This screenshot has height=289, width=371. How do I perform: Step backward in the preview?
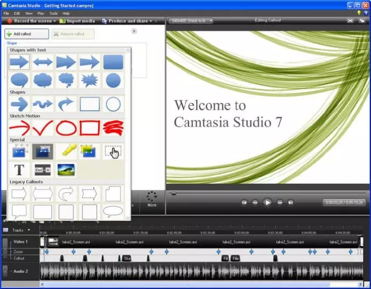coord(255,202)
